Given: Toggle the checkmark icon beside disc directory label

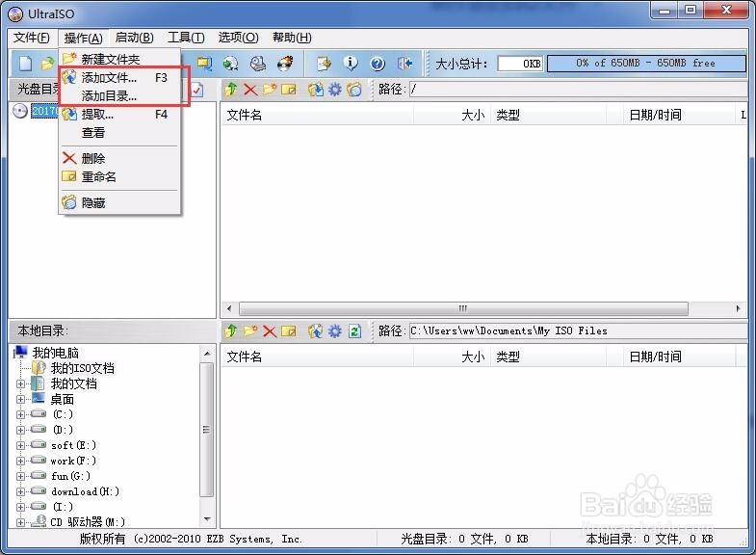Looking at the screenshot, I should pyautogui.click(x=197, y=90).
